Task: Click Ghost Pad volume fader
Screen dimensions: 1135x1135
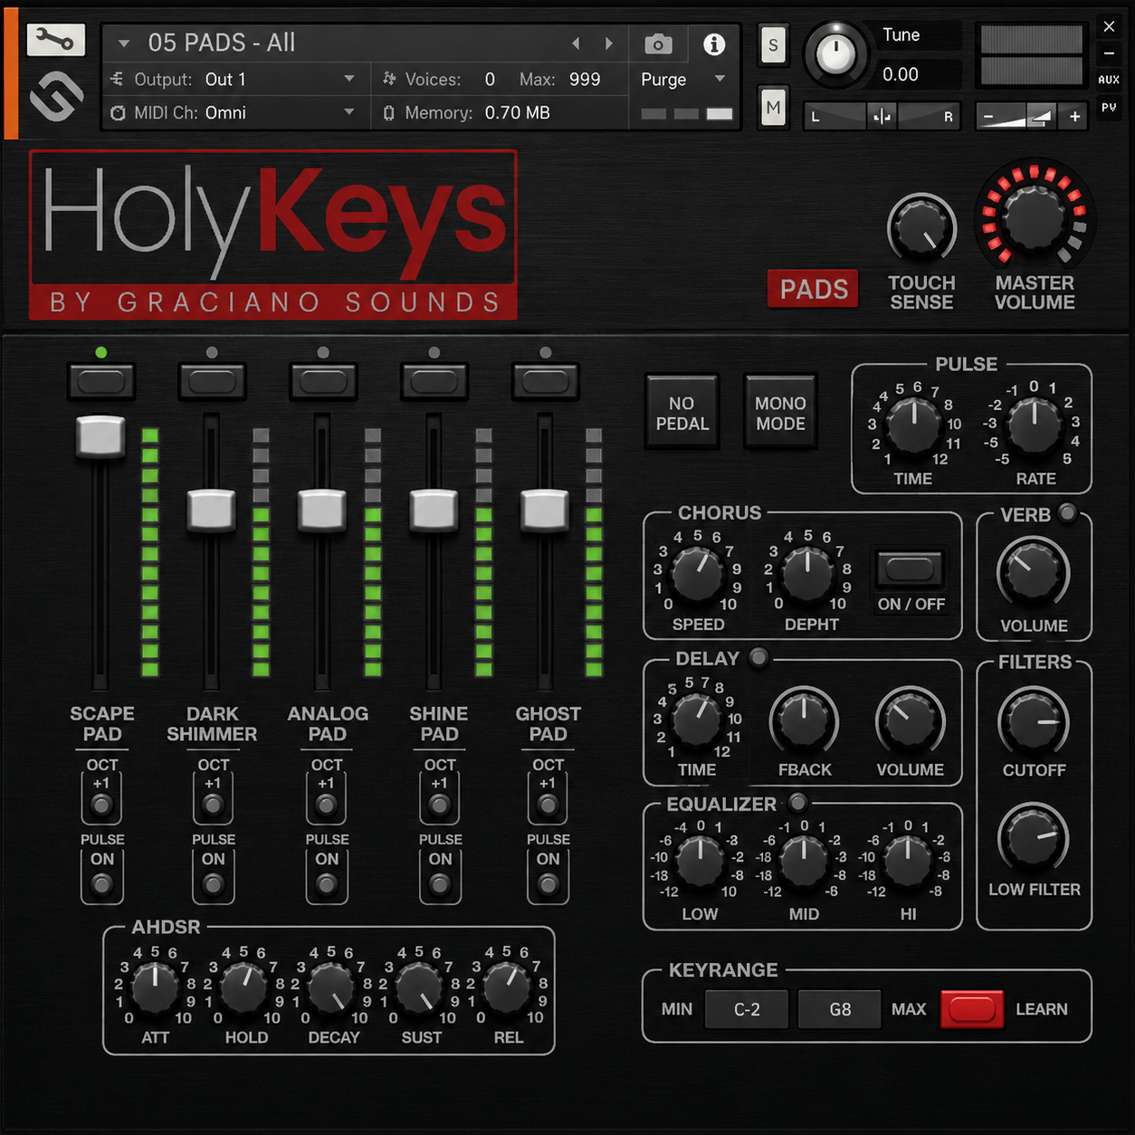Action: click(x=545, y=510)
